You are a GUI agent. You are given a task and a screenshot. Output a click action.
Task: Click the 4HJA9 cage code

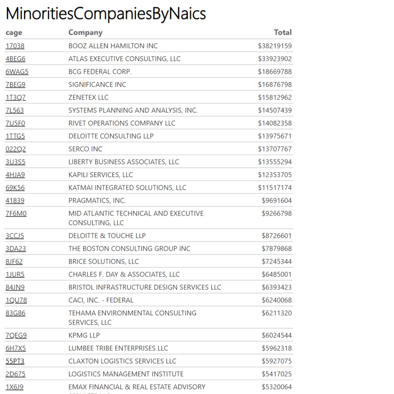point(15,175)
